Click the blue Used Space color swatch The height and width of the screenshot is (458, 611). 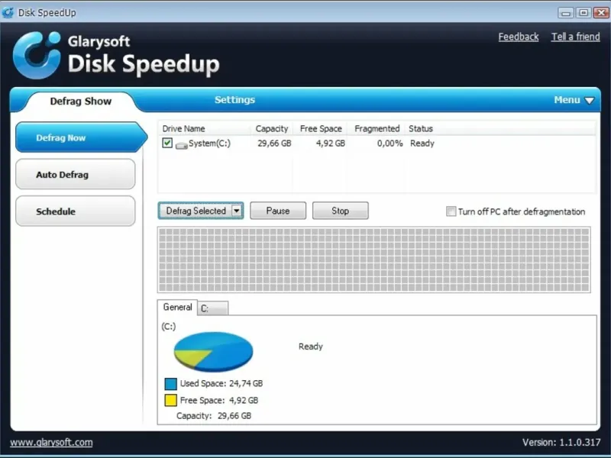tap(170, 384)
